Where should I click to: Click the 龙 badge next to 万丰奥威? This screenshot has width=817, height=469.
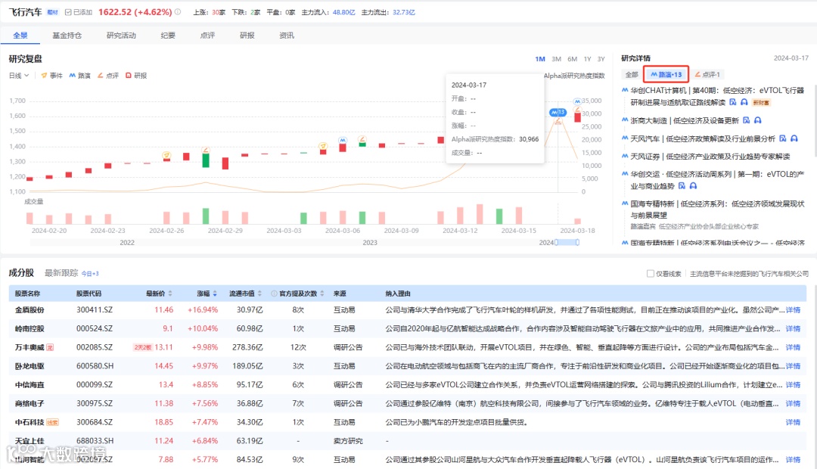[50, 347]
